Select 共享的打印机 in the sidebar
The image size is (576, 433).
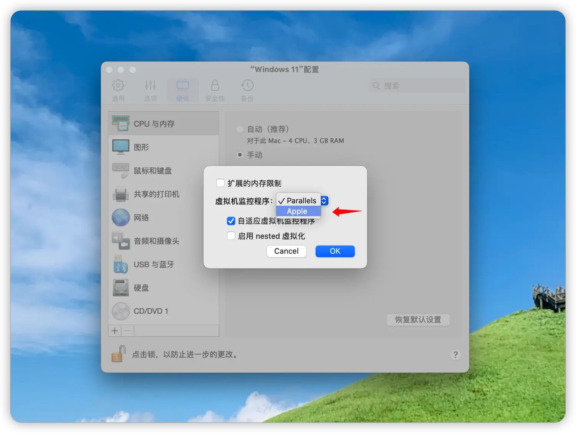coord(164,194)
